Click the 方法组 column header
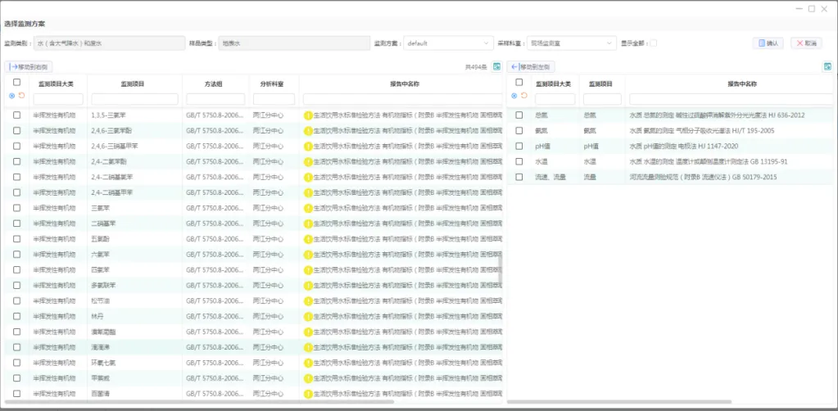 click(214, 84)
